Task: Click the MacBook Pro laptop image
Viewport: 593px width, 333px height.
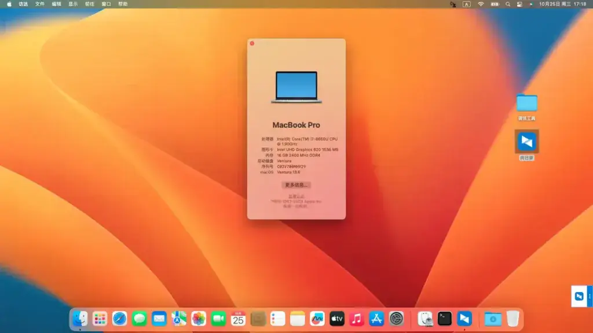Action: coord(296,87)
